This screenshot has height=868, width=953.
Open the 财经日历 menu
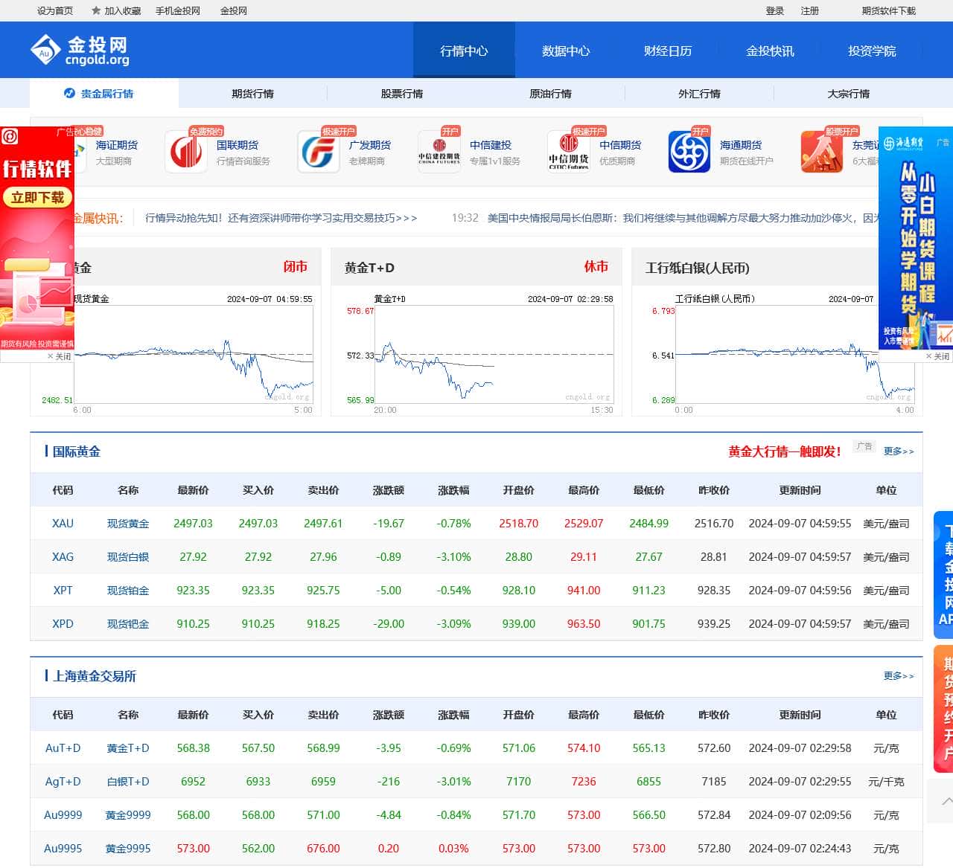[667, 50]
